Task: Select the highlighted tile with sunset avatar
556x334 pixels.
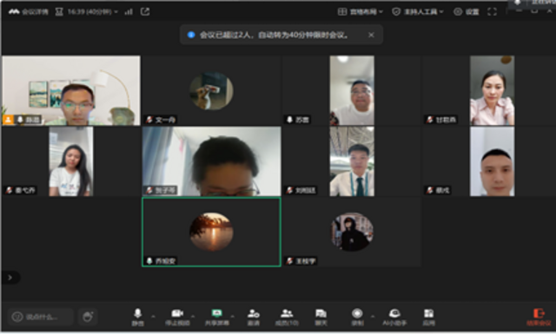Action: coord(212,232)
